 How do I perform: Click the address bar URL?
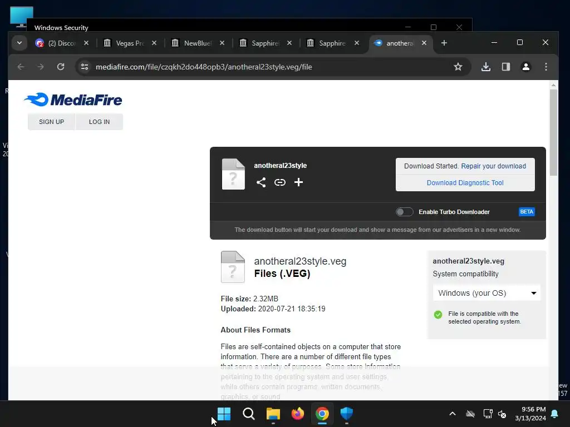(x=204, y=67)
